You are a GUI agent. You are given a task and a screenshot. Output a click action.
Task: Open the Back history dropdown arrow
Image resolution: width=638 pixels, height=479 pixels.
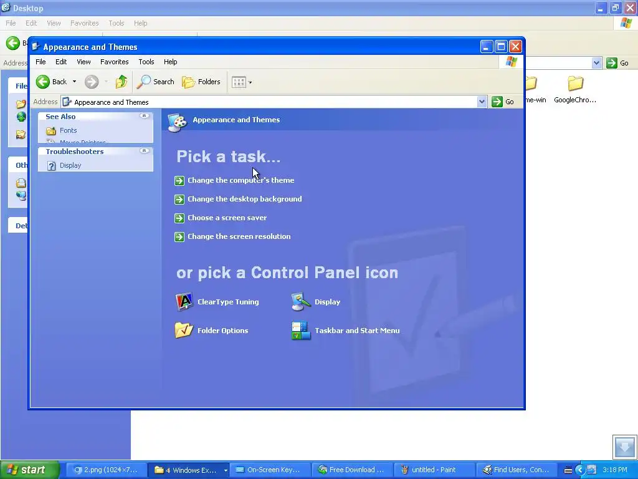pyautogui.click(x=75, y=82)
